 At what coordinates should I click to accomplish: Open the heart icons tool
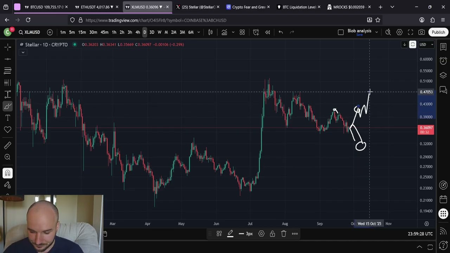(8, 130)
